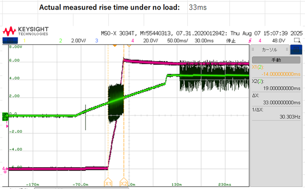Click the solid orange trigger position triangle
Screen dimensions: 305x189
tap(115, 46)
